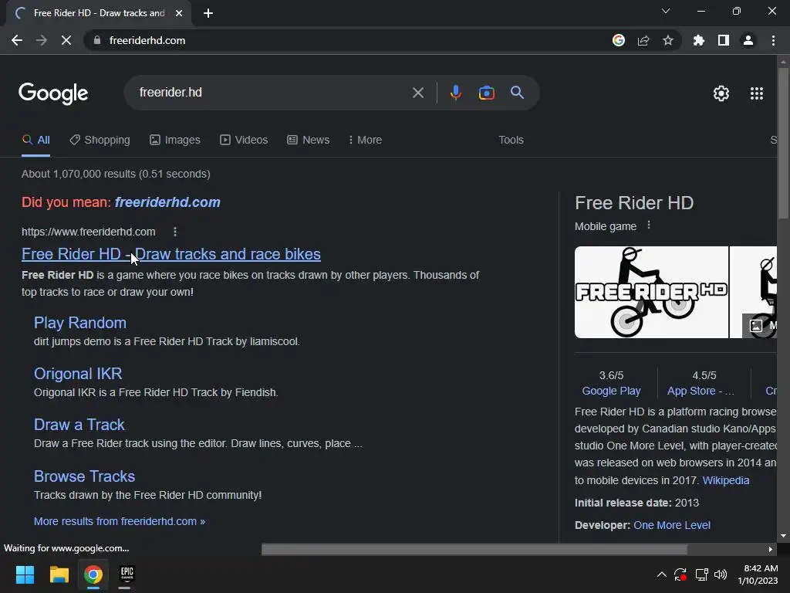
Task: Open the clock showing 8:42 AM
Action: click(x=758, y=574)
